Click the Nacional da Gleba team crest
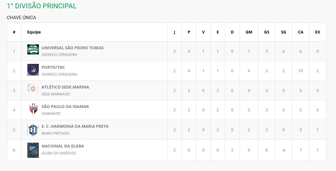Screen dimensions: 336x171 click(x=33, y=150)
